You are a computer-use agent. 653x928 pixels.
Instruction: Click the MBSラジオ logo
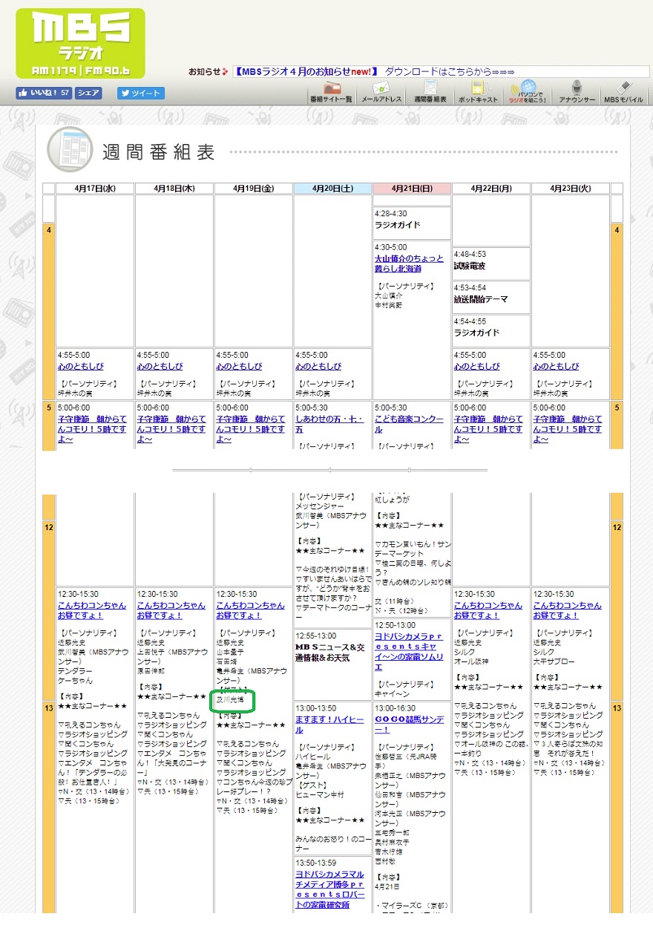pos(79,43)
